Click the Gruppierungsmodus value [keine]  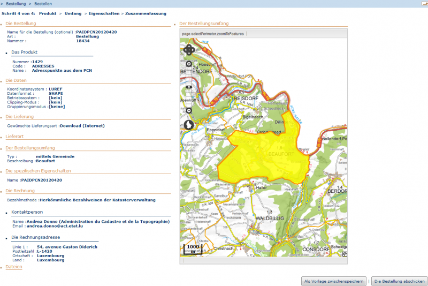57,107
